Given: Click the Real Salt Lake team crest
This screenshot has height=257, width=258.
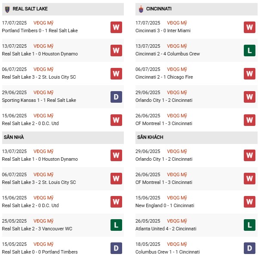Looking at the screenshot, I should coord(7,9).
